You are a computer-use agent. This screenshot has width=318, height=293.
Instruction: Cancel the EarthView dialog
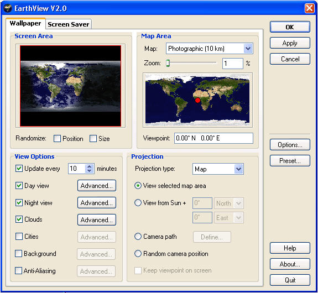pyautogui.click(x=290, y=59)
